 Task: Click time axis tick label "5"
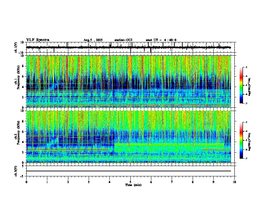point(130,182)
